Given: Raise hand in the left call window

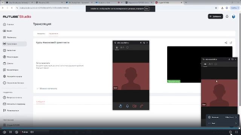Looking at the screenshot, I should coord(120,106).
